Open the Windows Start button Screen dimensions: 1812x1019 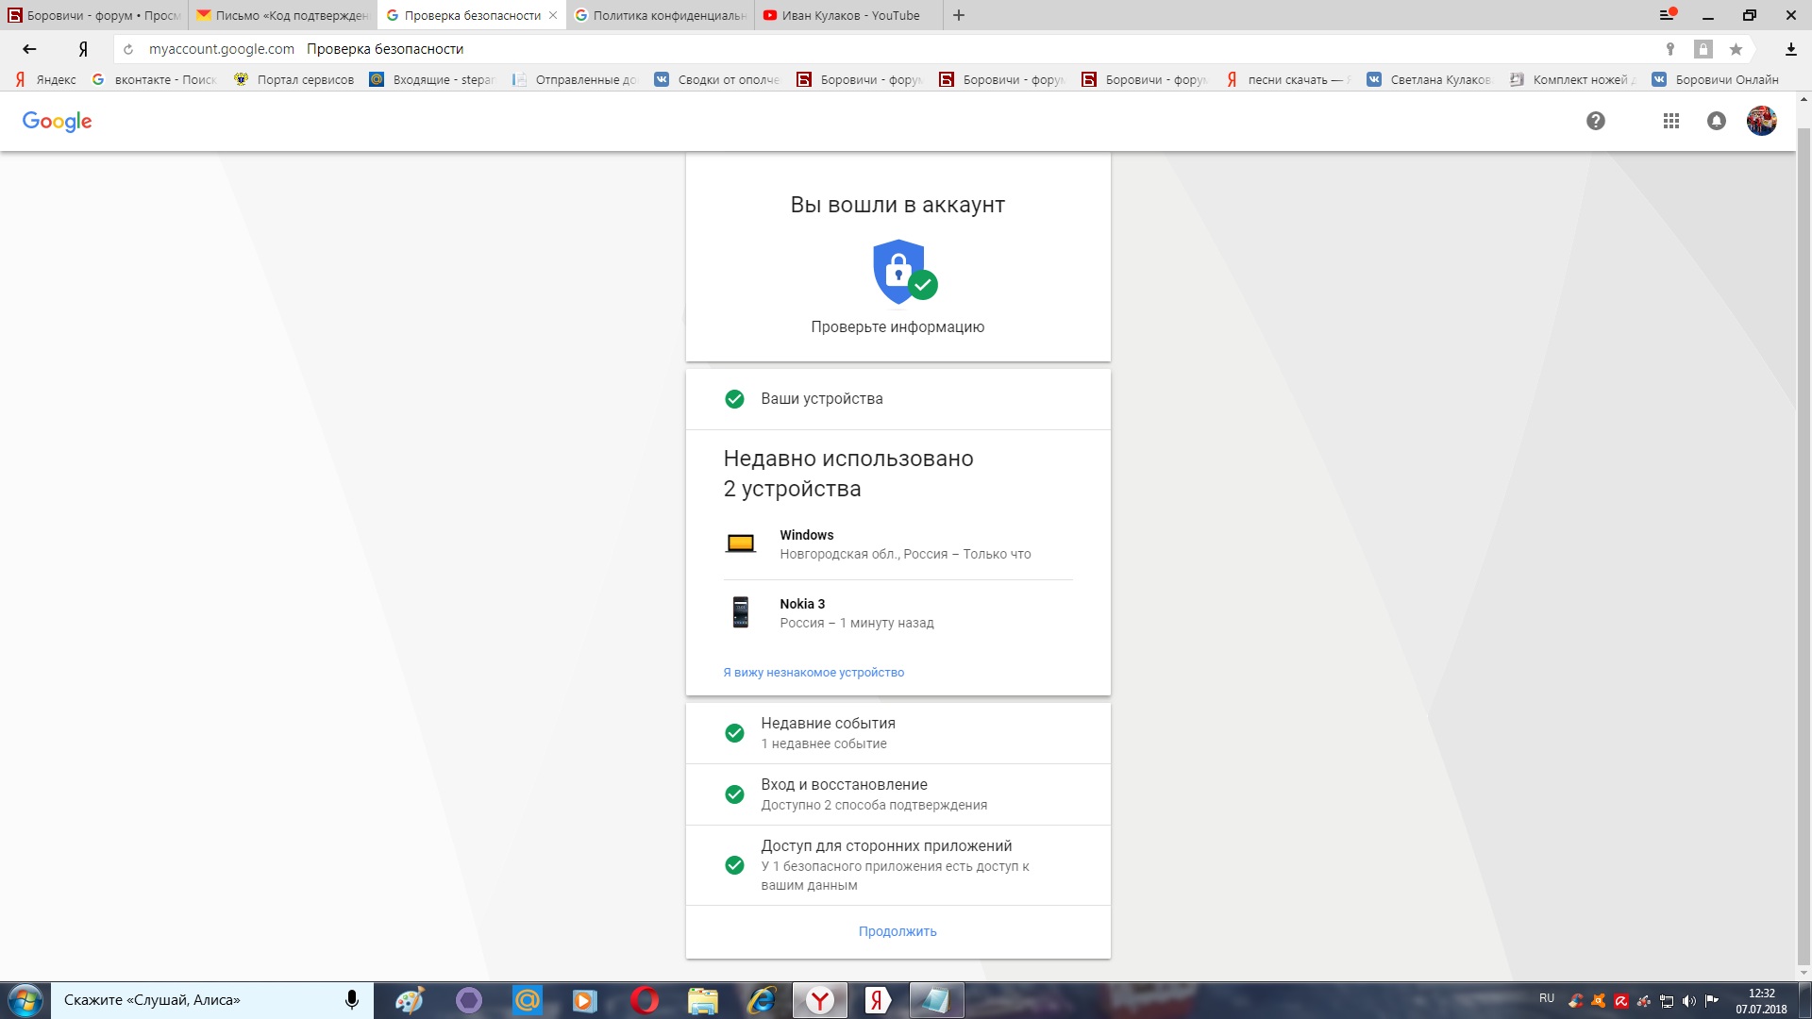pos(25,1000)
